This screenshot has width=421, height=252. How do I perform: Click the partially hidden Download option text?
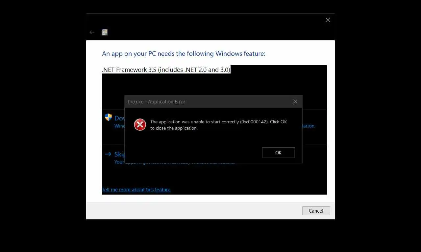pyautogui.click(x=119, y=118)
